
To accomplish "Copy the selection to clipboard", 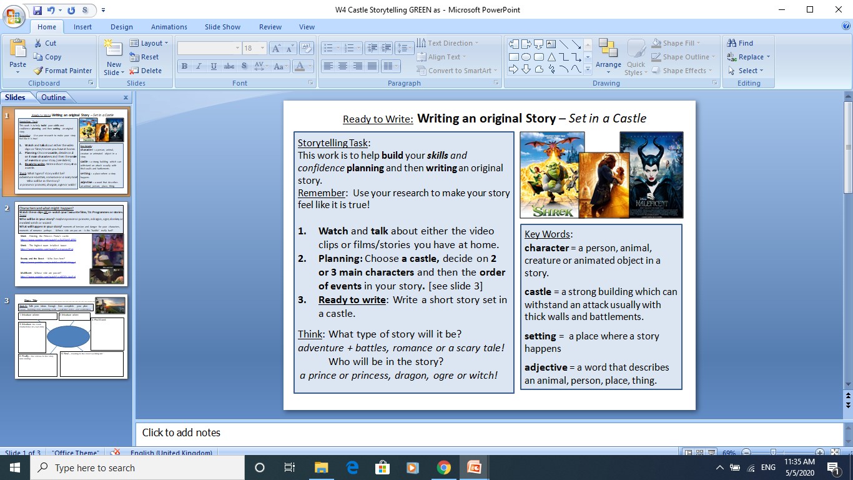I will [47, 57].
